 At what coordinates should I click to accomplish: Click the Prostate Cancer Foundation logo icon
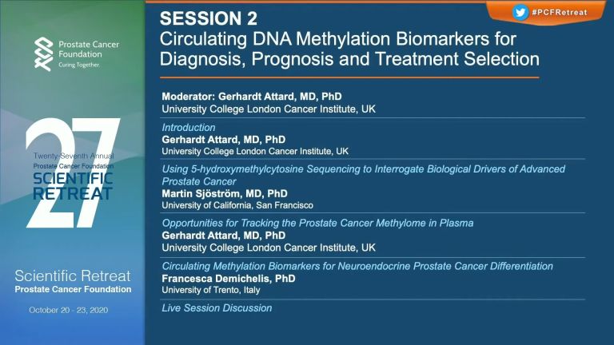pos(43,54)
